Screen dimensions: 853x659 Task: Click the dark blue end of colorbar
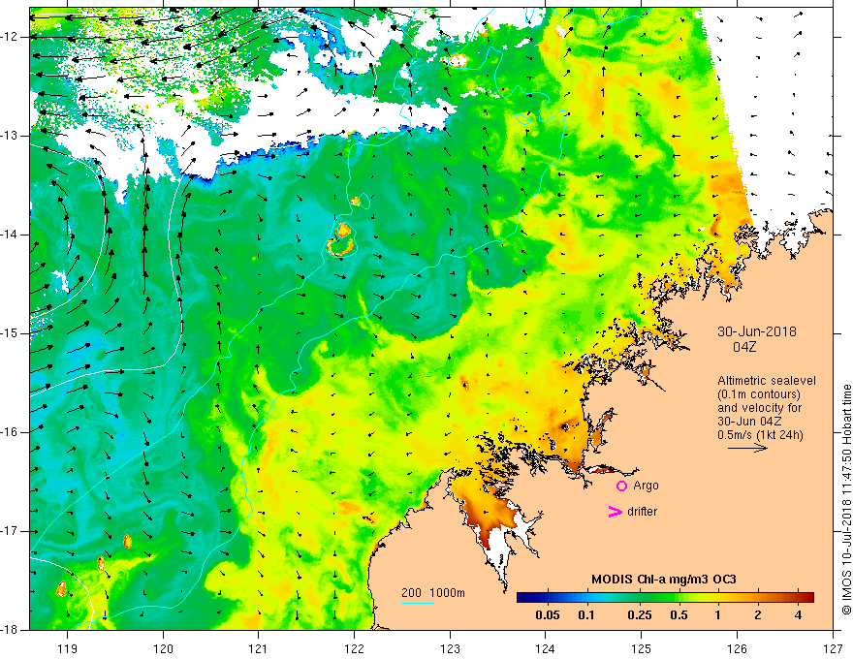tap(521, 598)
